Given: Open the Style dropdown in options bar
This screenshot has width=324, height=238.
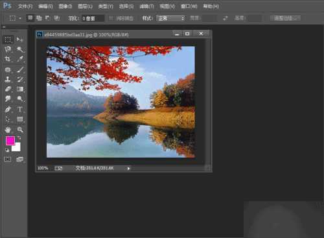Looking at the screenshot, I should 170,18.
